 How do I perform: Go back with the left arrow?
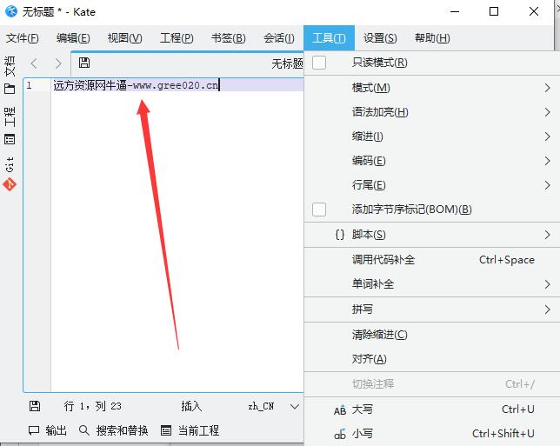pos(34,63)
